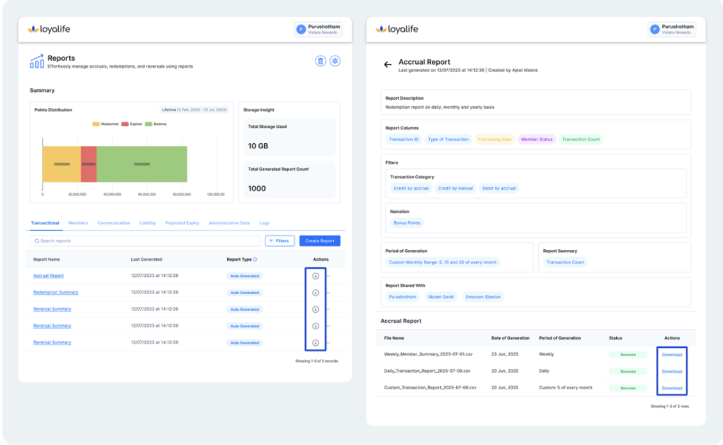
Task: Click the Credit by manual filter chip
Action: click(456, 188)
